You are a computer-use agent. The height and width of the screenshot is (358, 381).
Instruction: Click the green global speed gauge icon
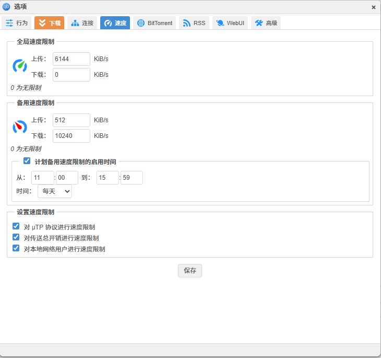coord(20,65)
